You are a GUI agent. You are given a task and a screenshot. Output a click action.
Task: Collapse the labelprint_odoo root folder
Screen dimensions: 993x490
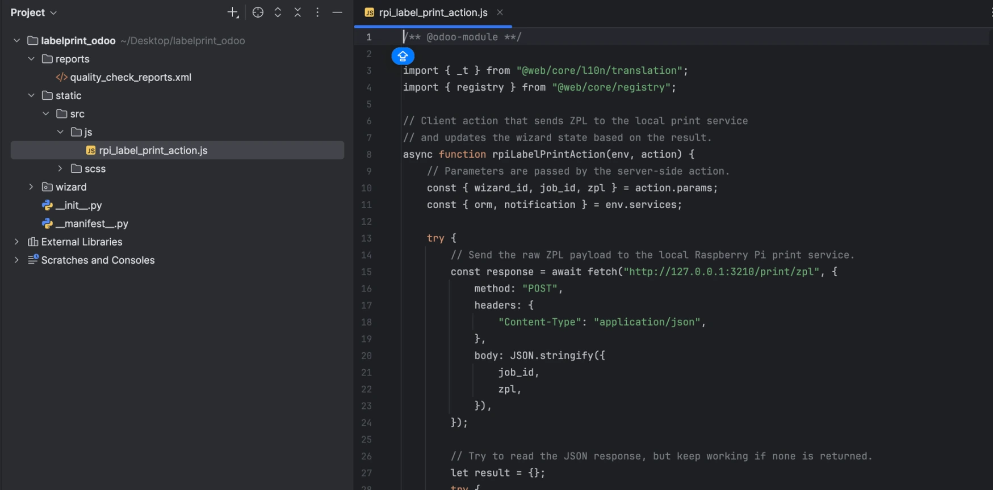17,41
